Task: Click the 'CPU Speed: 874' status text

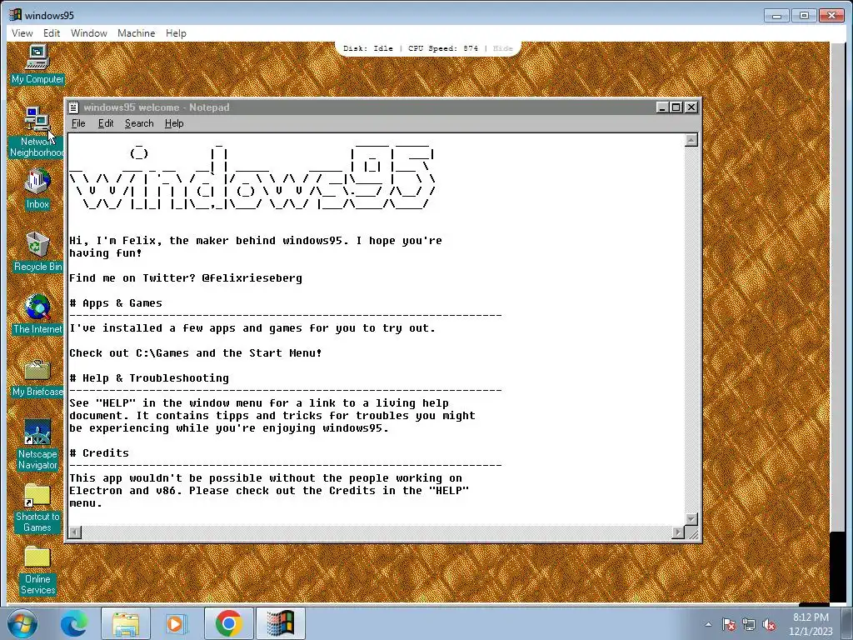Action: (x=443, y=48)
